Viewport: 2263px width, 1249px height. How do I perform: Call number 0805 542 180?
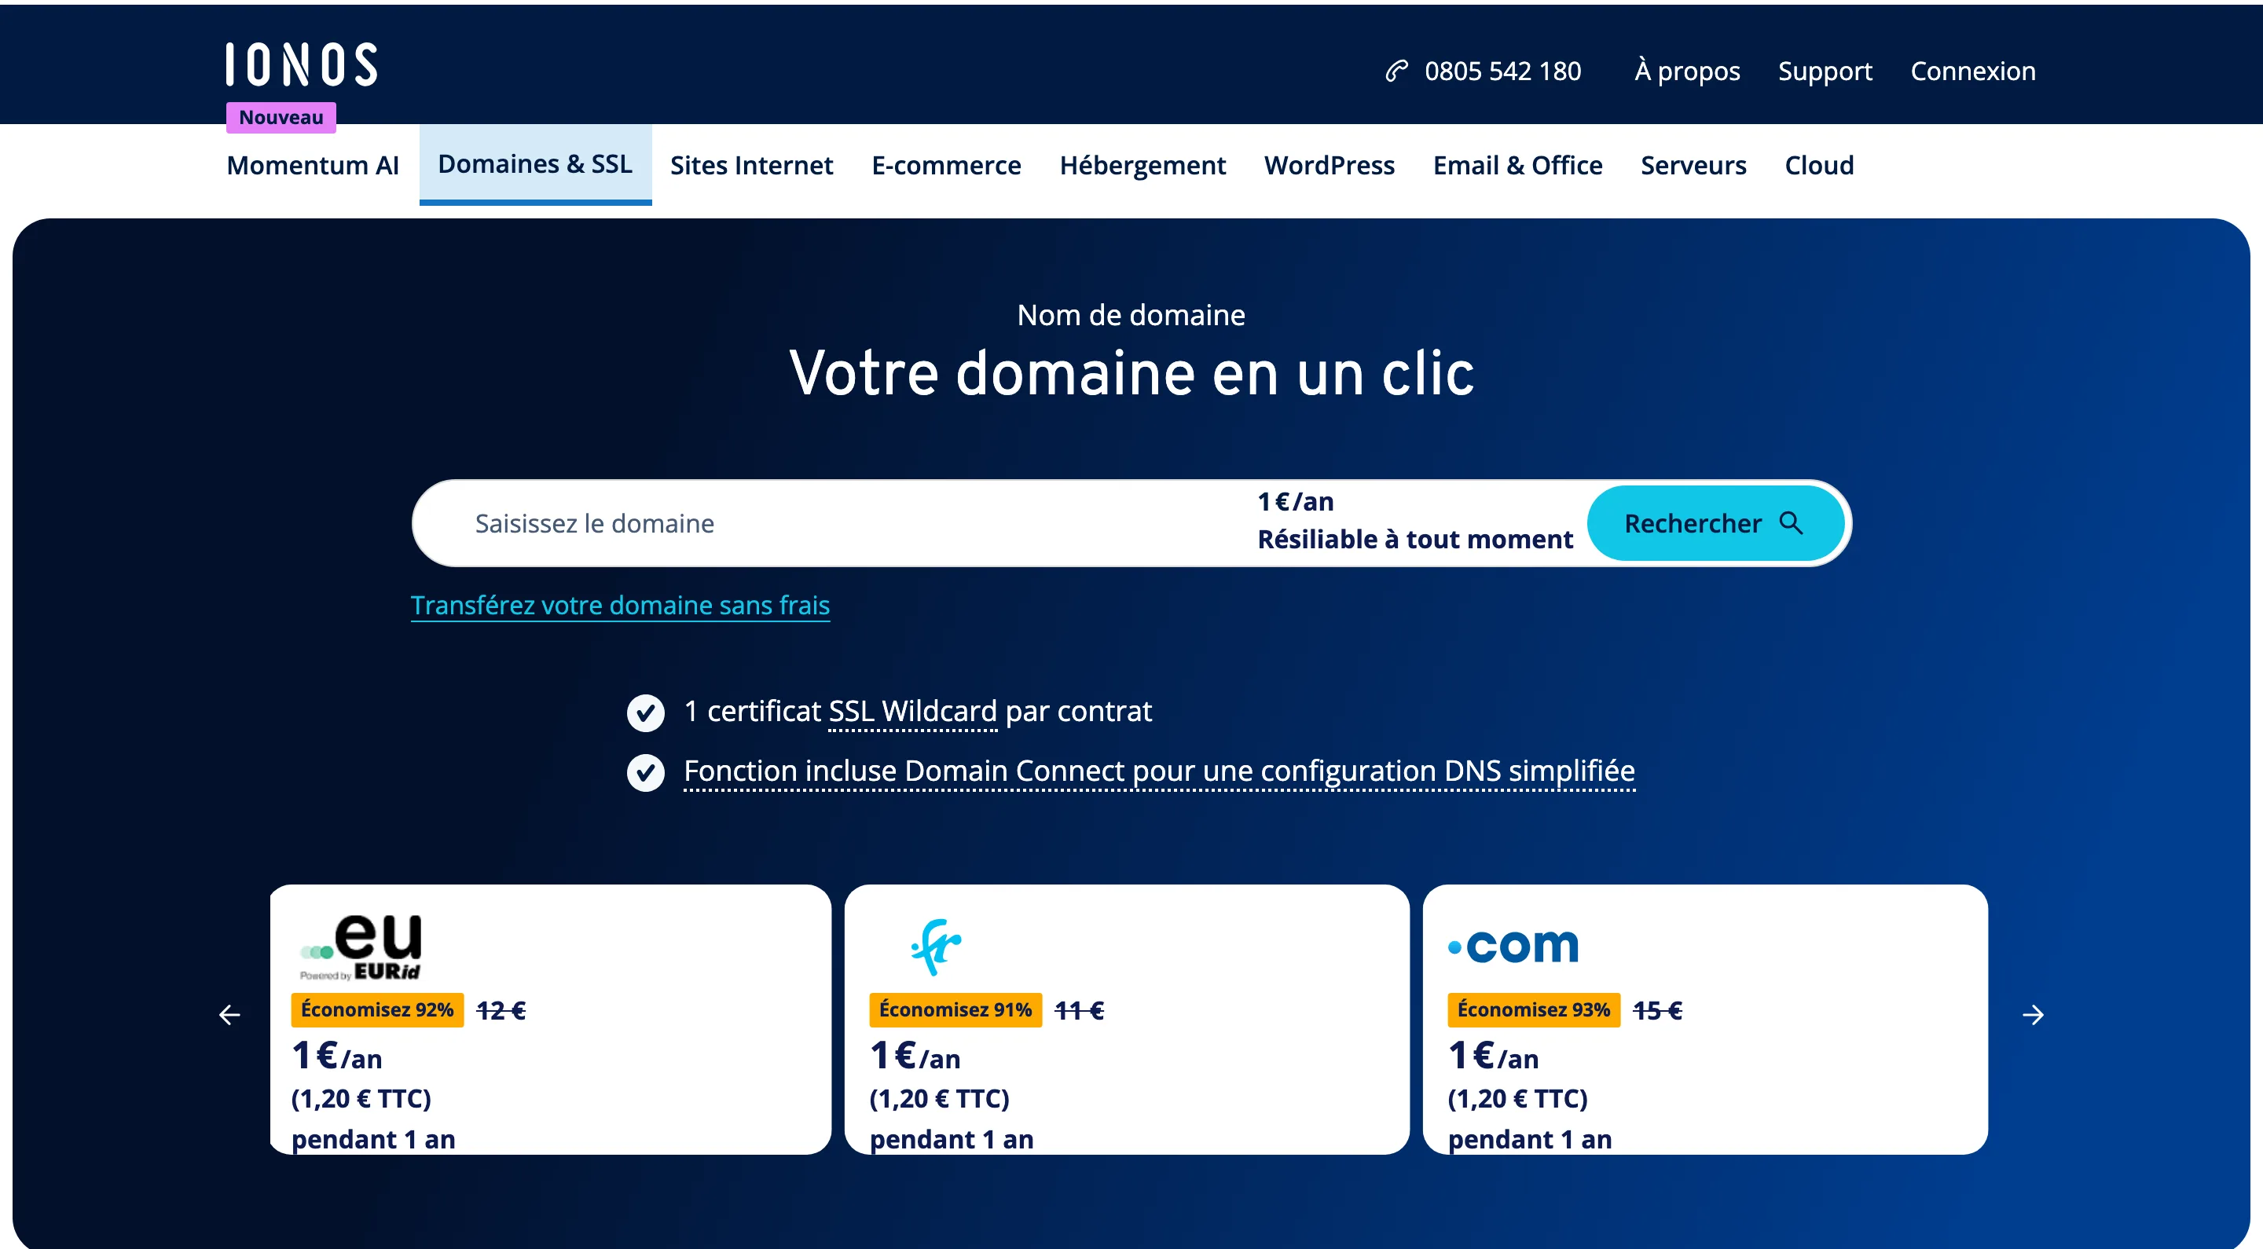tap(1502, 71)
